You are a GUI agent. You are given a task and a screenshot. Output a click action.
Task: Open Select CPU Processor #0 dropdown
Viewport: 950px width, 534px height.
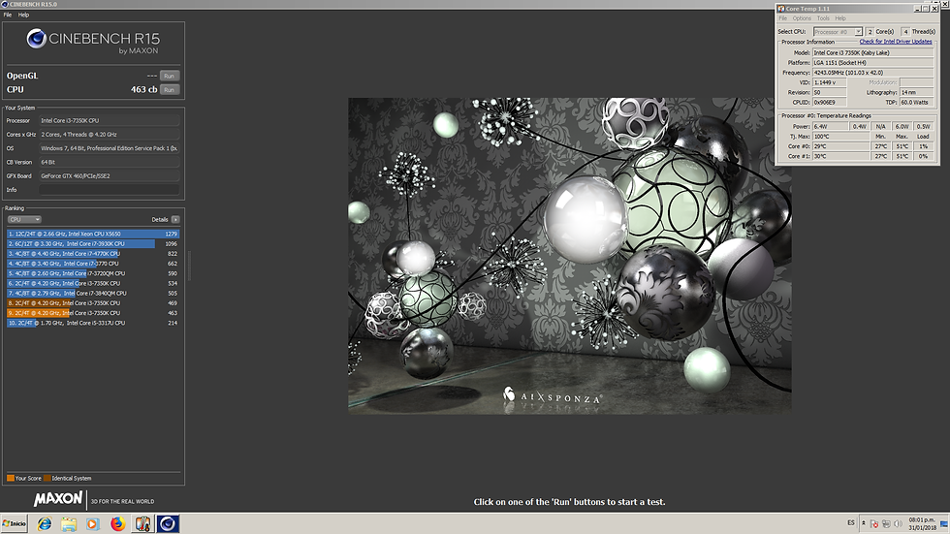coord(838,31)
